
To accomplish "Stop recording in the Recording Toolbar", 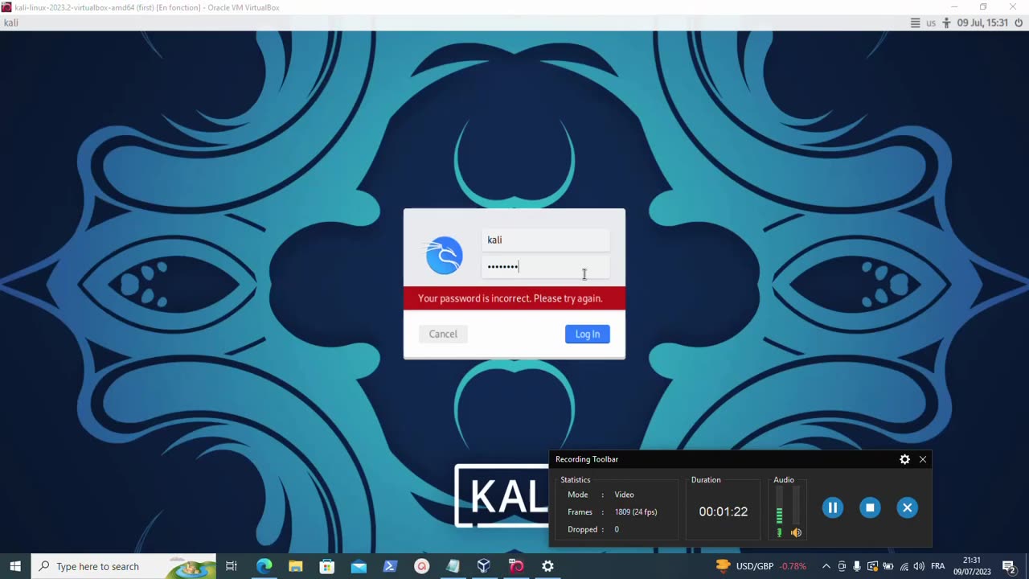I will [870, 507].
